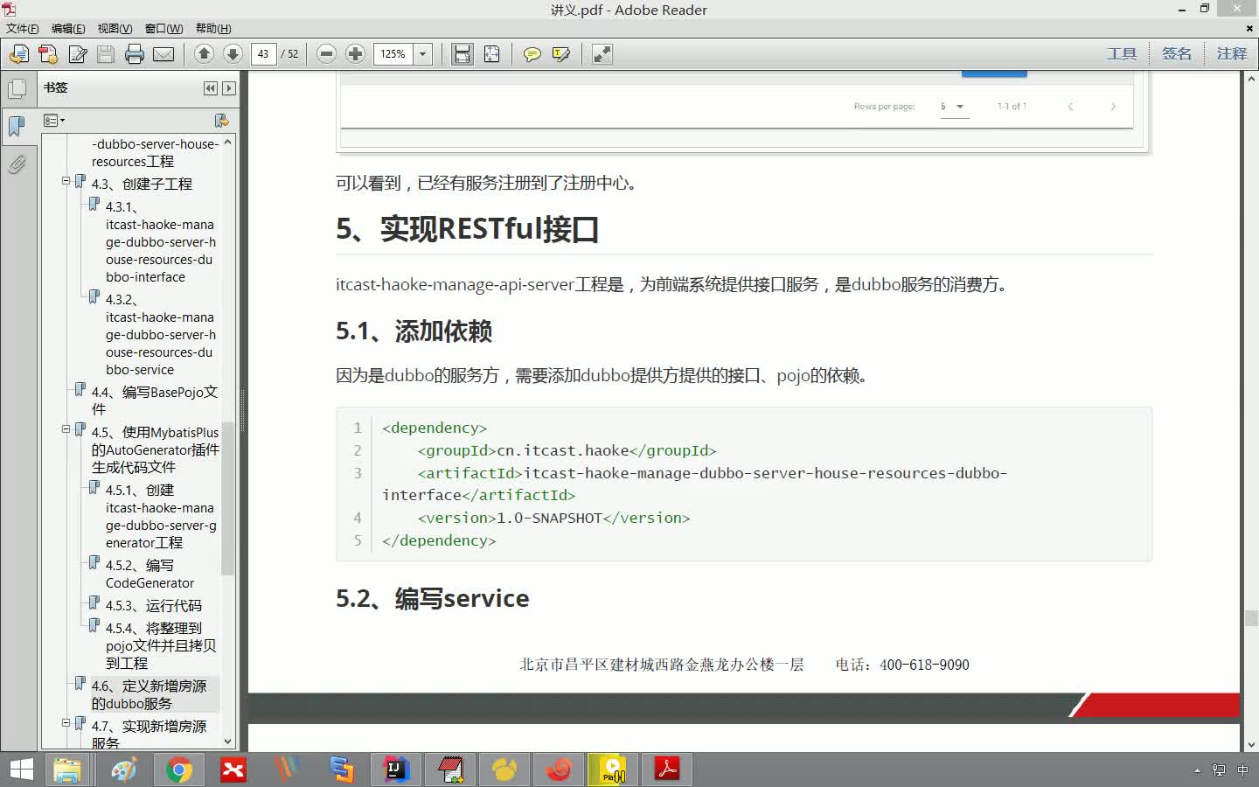This screenshot has height=787, width=1259.
Task: Zoom out with the minus button
Action: click(x=326, y=54)
